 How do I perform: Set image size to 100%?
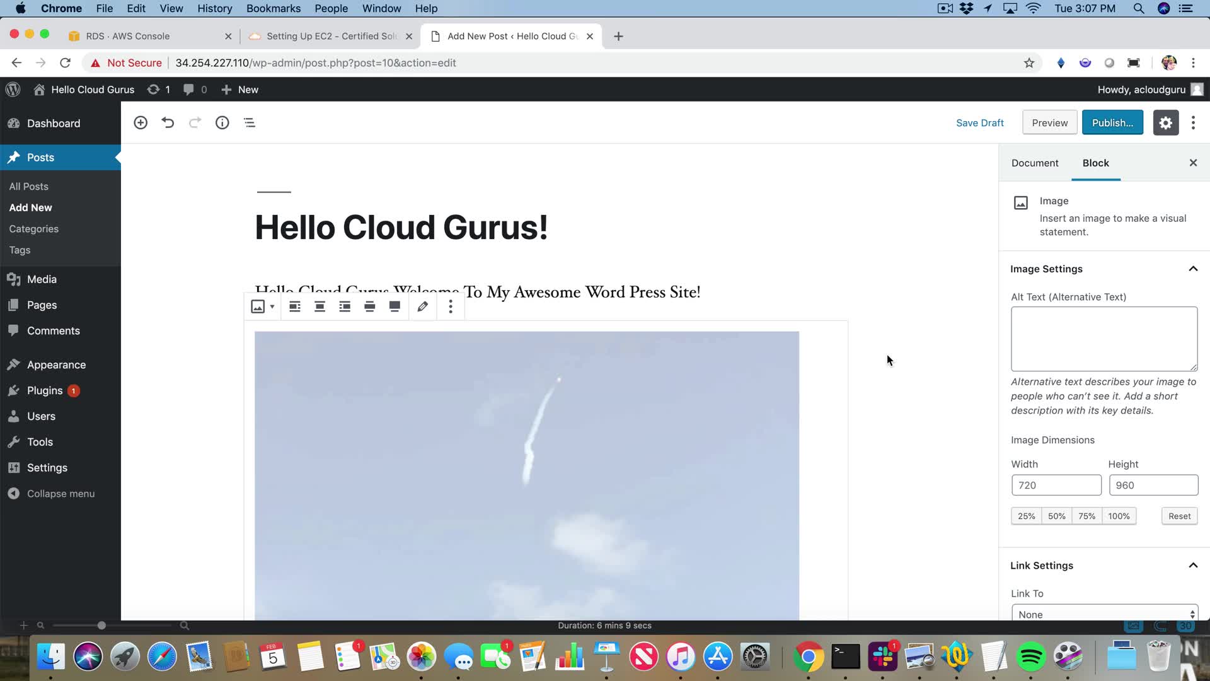[1119, 516]
